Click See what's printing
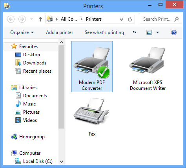This screenshot has height=168, width=186. [104, 32]
